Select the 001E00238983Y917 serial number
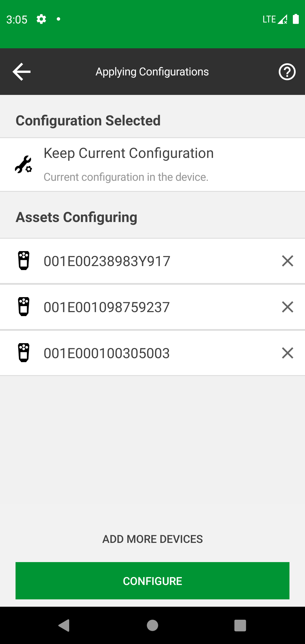Screen dimensions: 305x644 (x=107, y=261)
